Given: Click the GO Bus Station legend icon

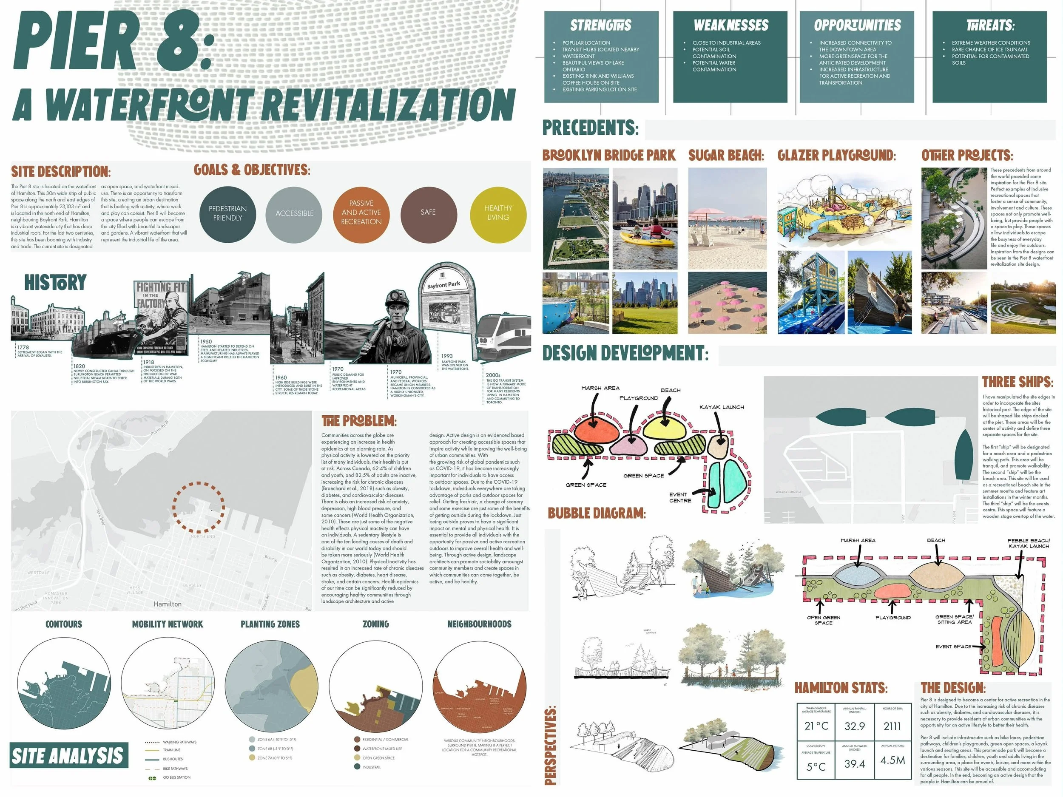Looking at the screenshot, I should point(152,777).
